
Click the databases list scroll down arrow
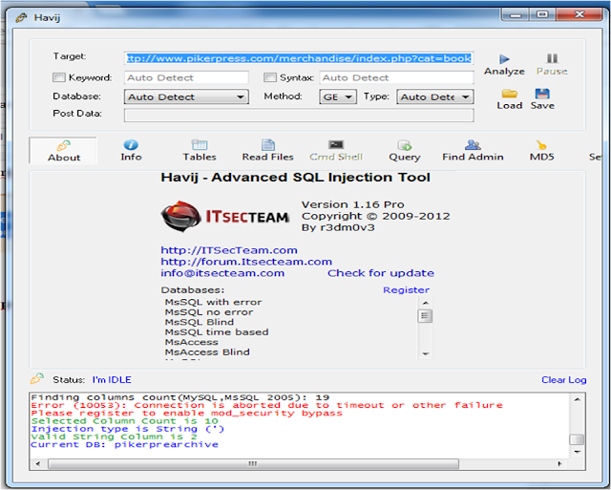[426, 354]
